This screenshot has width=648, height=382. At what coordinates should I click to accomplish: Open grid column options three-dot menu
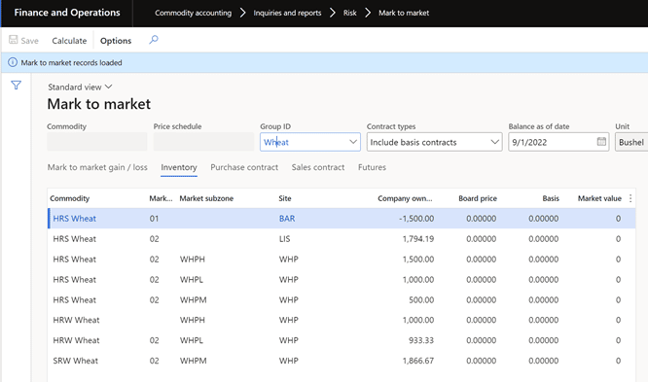(x=630, y=198)
